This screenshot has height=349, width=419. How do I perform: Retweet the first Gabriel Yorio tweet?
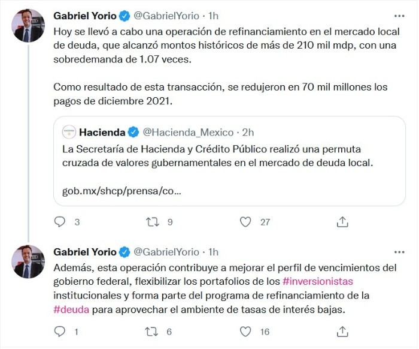pos(153,222)
